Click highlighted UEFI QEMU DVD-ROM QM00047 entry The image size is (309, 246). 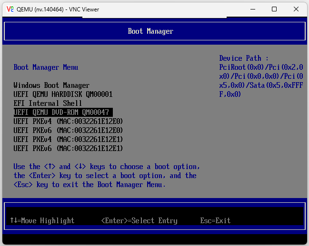click(62, 113)
